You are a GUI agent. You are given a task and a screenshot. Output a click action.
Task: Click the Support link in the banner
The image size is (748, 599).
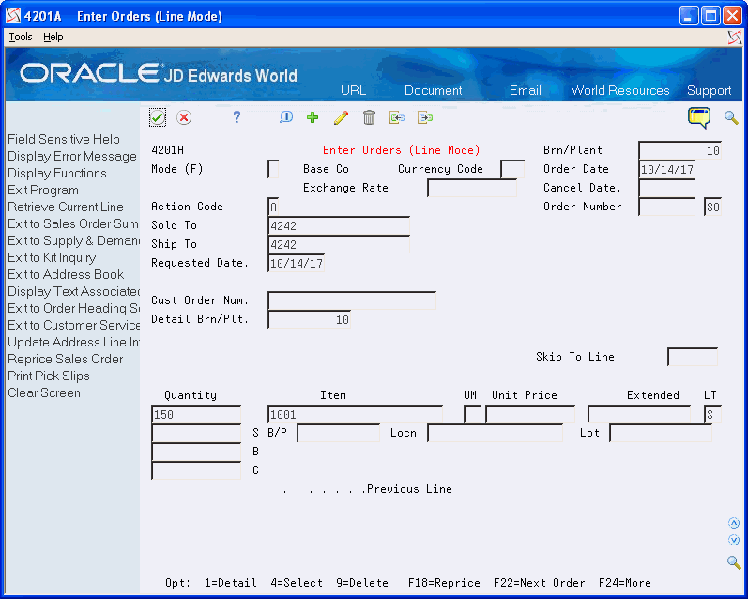pyautogui.click(x=709, y=91)
